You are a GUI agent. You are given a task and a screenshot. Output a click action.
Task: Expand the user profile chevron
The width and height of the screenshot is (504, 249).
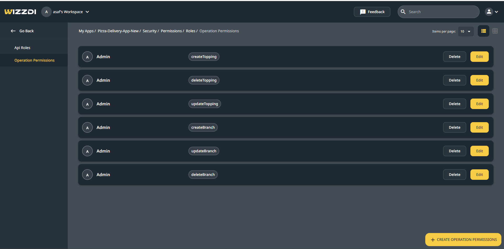(x=496, y=12)
